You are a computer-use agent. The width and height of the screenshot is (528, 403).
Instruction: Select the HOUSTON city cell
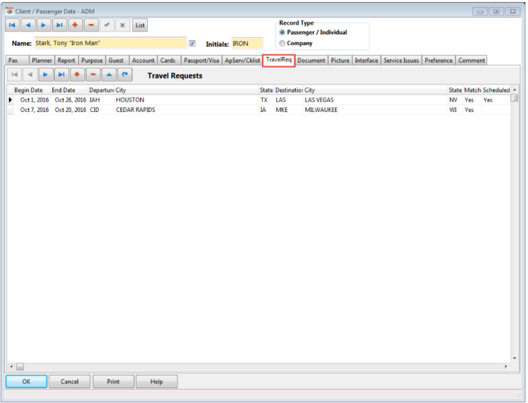coord(187,100)
